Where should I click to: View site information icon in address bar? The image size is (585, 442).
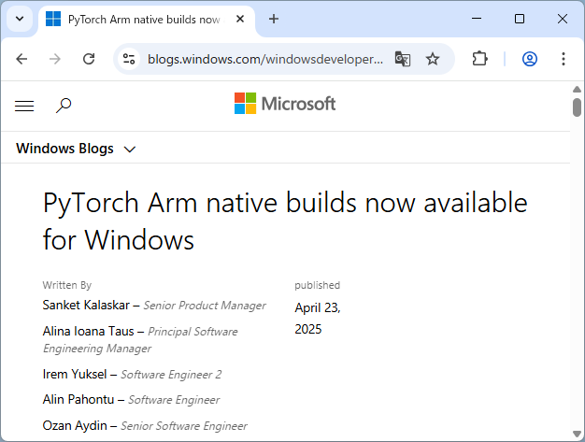coord(129,59)
